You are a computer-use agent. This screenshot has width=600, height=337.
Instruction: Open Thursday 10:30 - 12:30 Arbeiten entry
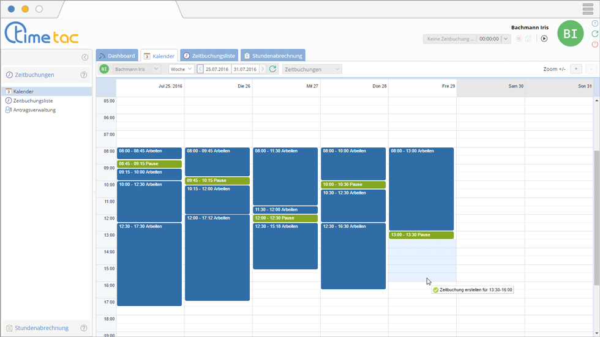click(x=353, y=206)
